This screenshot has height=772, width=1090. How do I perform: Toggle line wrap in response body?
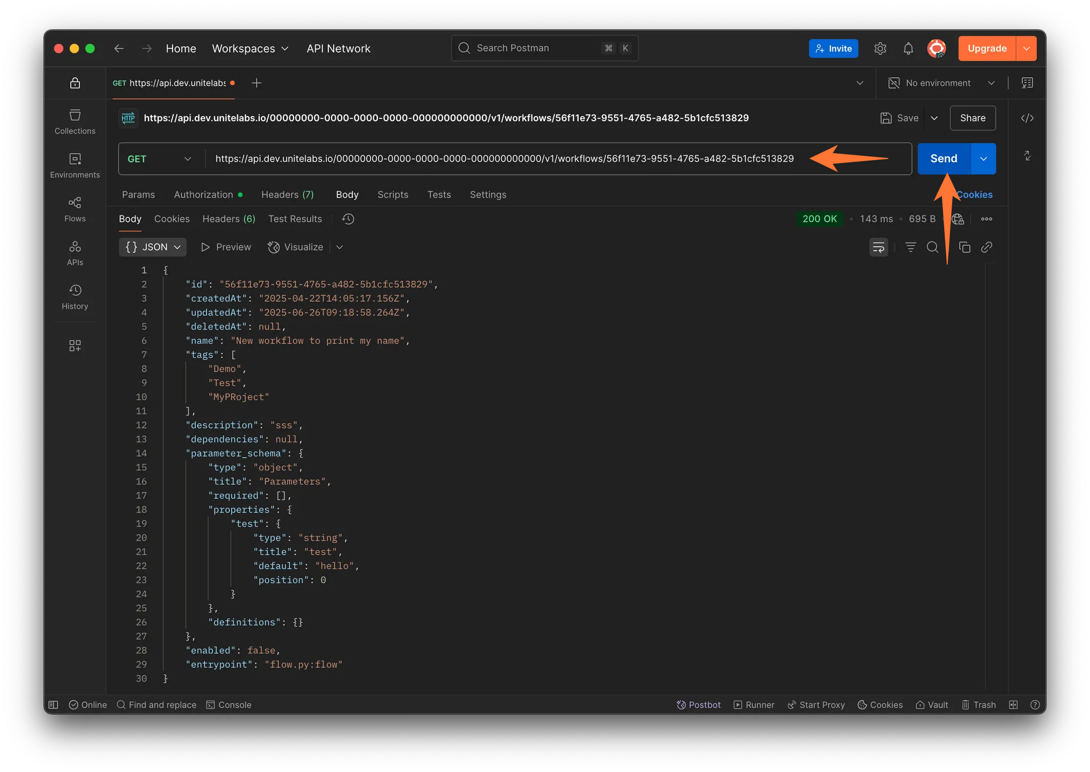(x=879, y=247)
